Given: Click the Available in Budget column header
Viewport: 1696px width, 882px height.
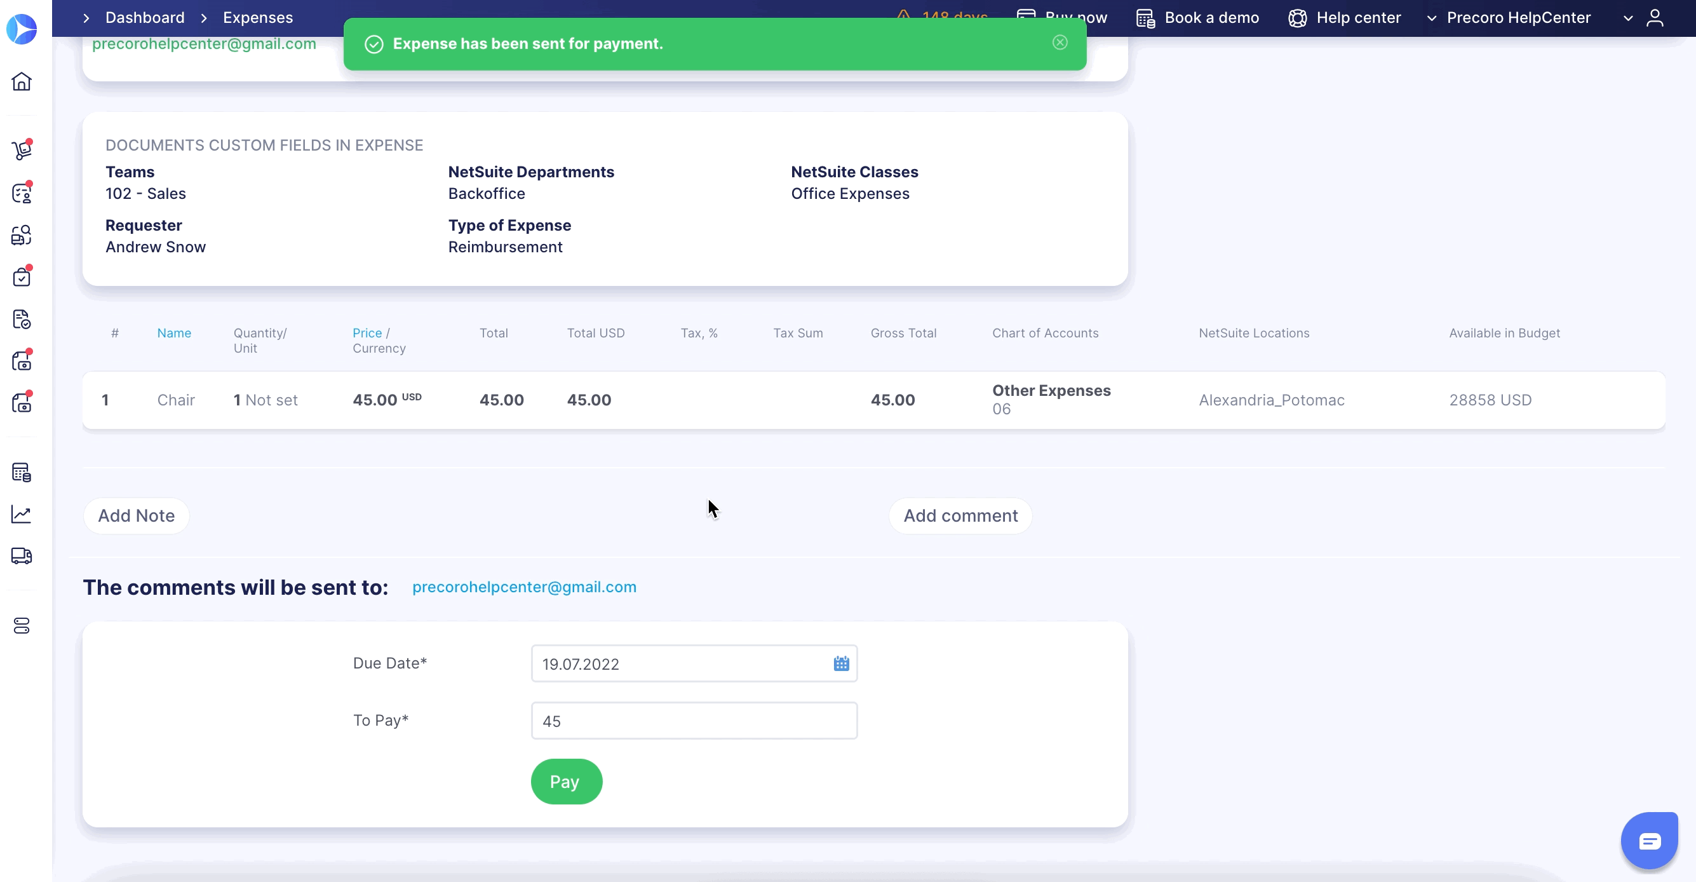Looking at the screenshot, I should pyautogui.click(x=1504, y=334).
